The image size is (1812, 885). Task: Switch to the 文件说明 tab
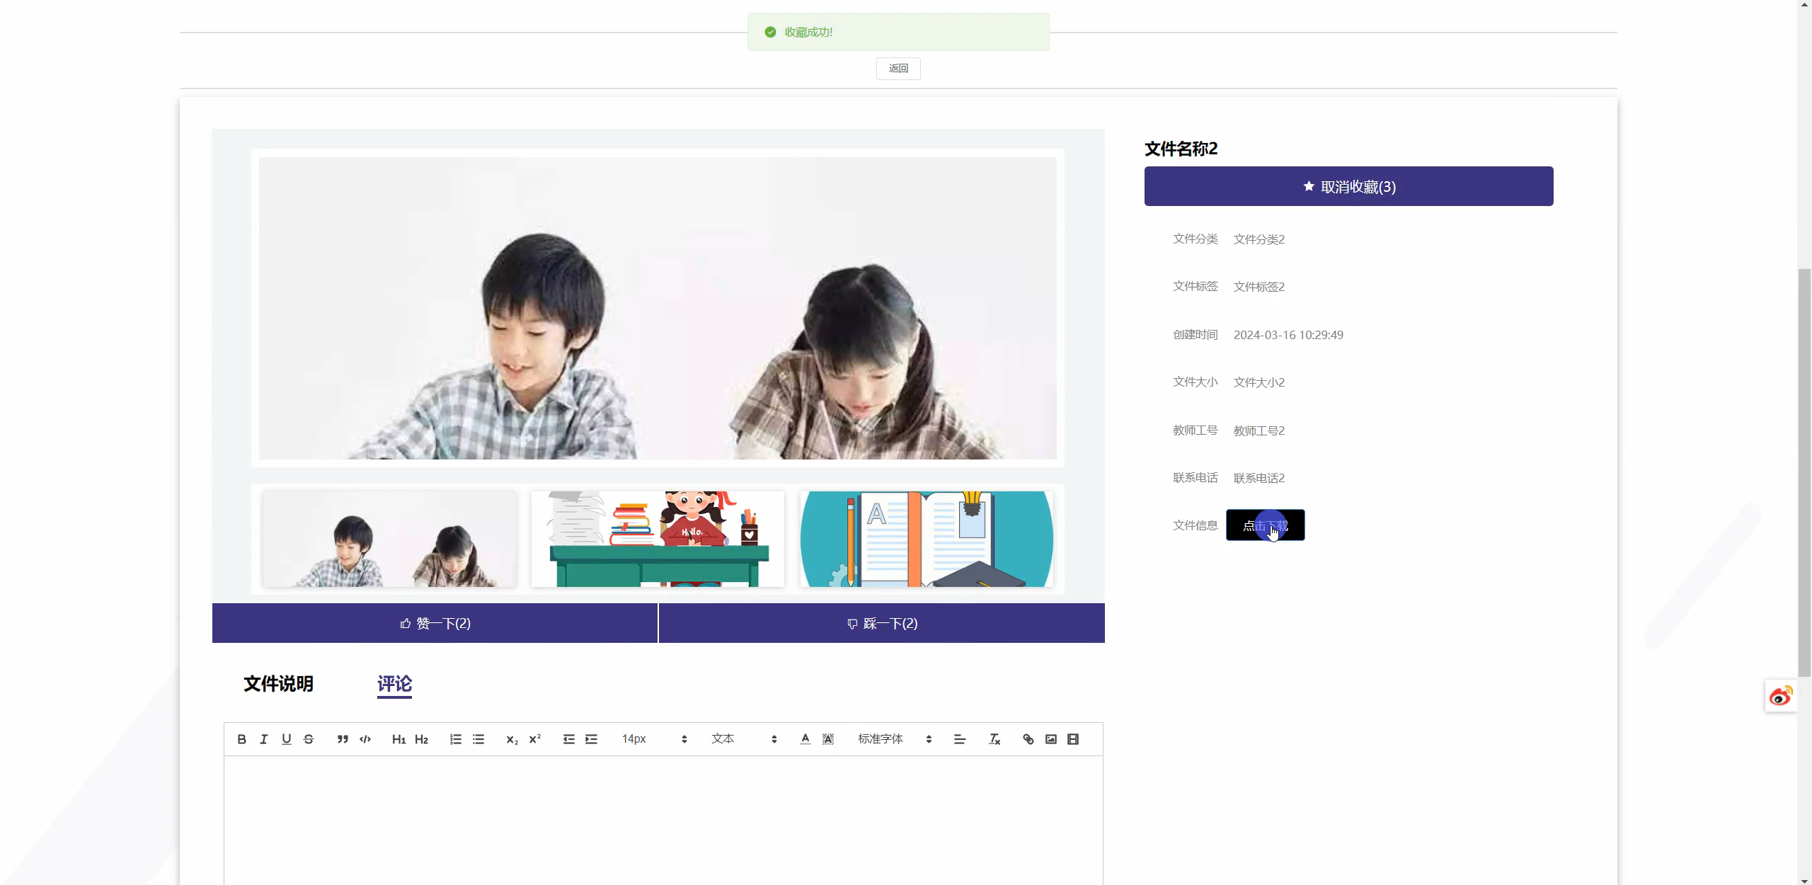pyautogui.click(x=278, y=684)
